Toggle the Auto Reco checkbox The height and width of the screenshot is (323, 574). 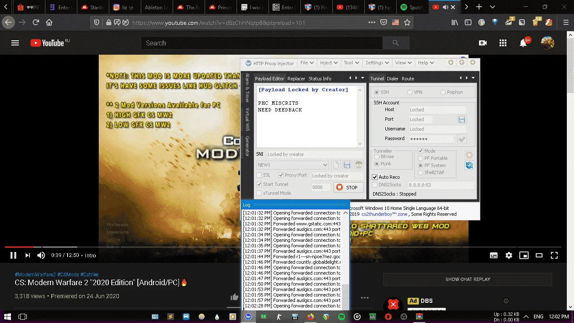[386, 177]
